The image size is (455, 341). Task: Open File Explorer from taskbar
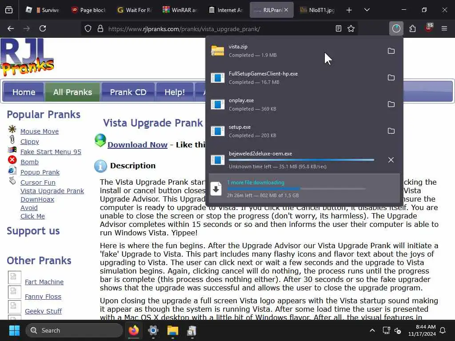(173, 330)
